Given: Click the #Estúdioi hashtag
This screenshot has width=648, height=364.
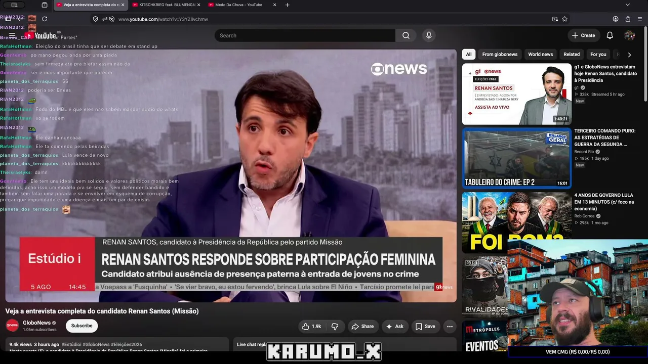Looking at the screenshot, I should [x=72, y=344].
